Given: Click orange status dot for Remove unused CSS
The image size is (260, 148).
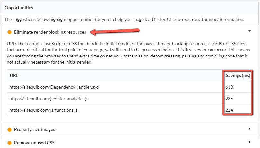Looking at the screenshot, I should [9, 143].
